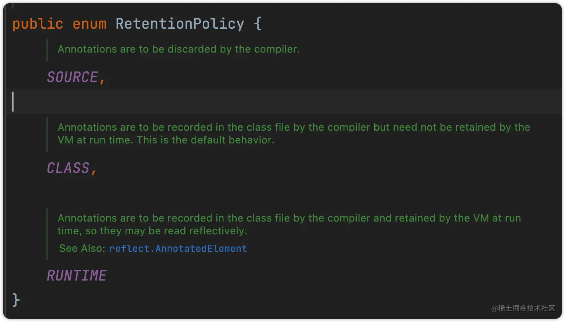This screenshot has width=565, height=322.
Task: Click the vertical bar beside the SOURCE doc comment
Action: 47,50
